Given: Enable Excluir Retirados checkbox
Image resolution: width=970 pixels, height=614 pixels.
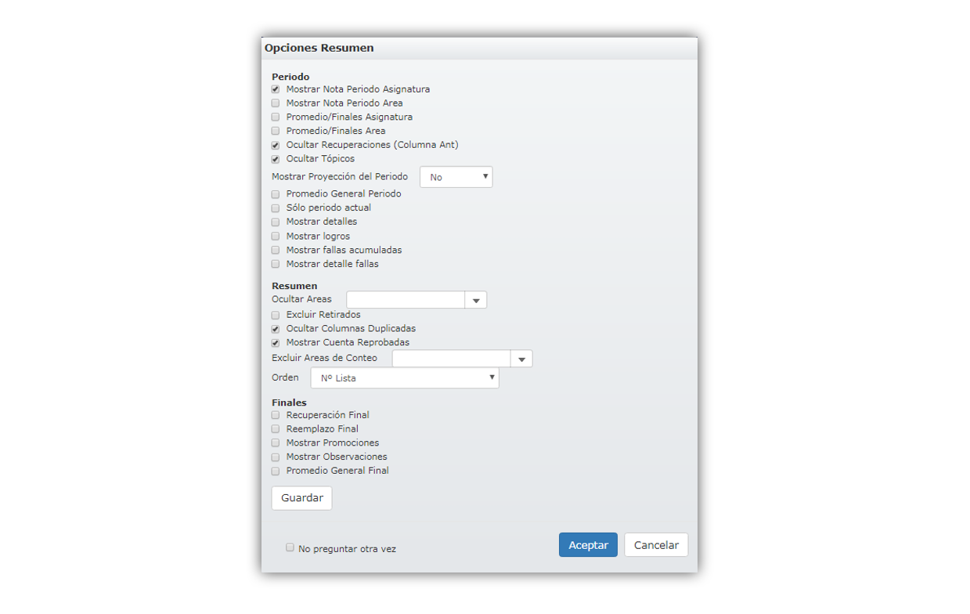Looking at the screenshot, I should pyautogui.click(x=276, y=316).
